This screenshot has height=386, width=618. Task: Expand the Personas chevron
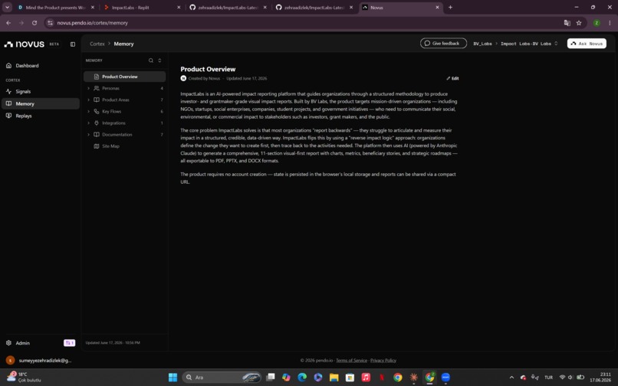coord(88,88)
